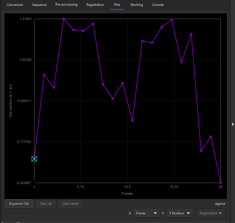Pick the data point at frame 11 dip

132,121
